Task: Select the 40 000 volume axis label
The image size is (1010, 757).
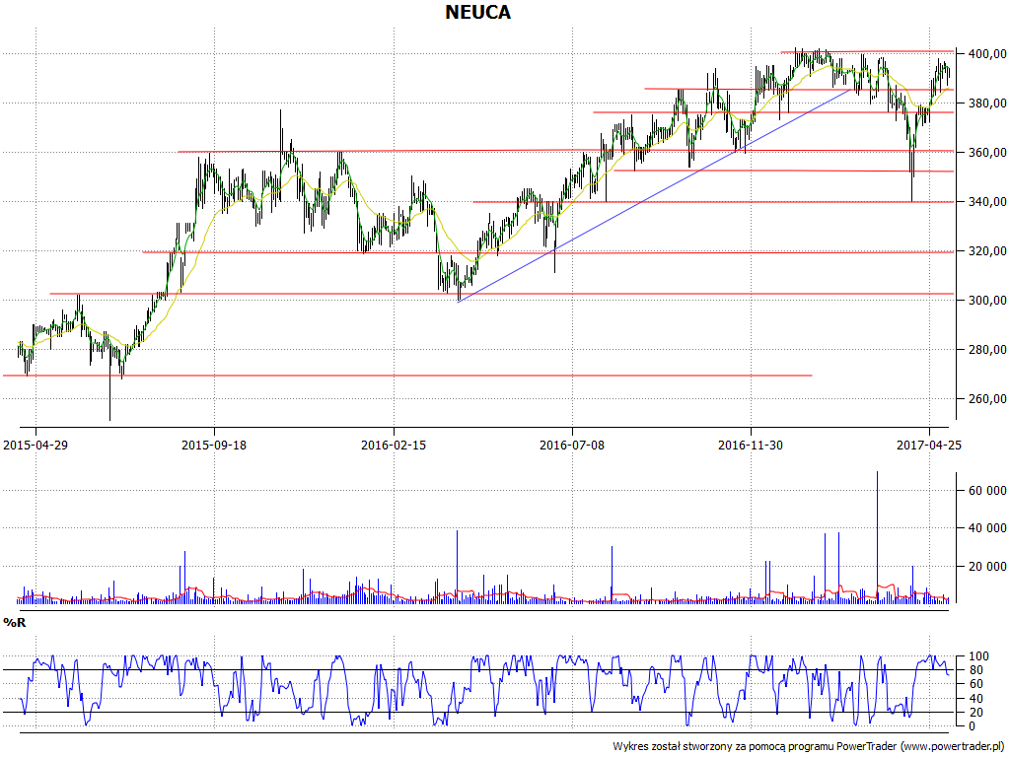Action: click(x=987, y=528)
